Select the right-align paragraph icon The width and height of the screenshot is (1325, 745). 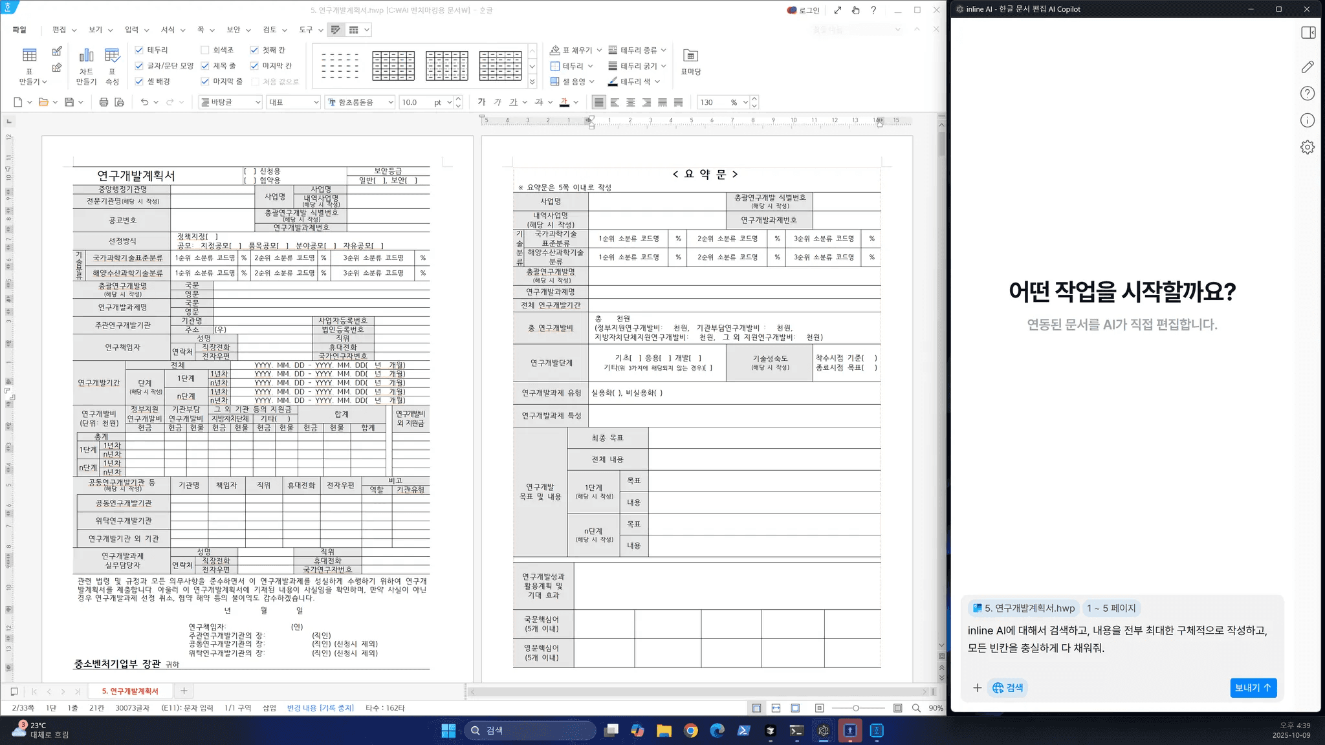[x=646, y=102]
